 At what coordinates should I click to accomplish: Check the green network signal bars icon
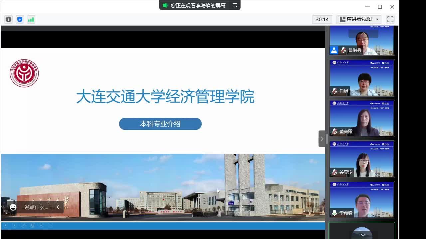coord(31,20)
